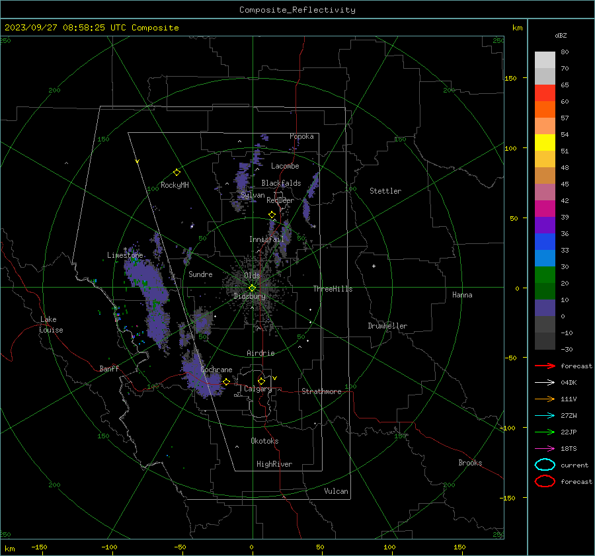Screen dimensions: 595x556
Task: Click the -30 value in dBZ legend
Action: coord(567,349)
